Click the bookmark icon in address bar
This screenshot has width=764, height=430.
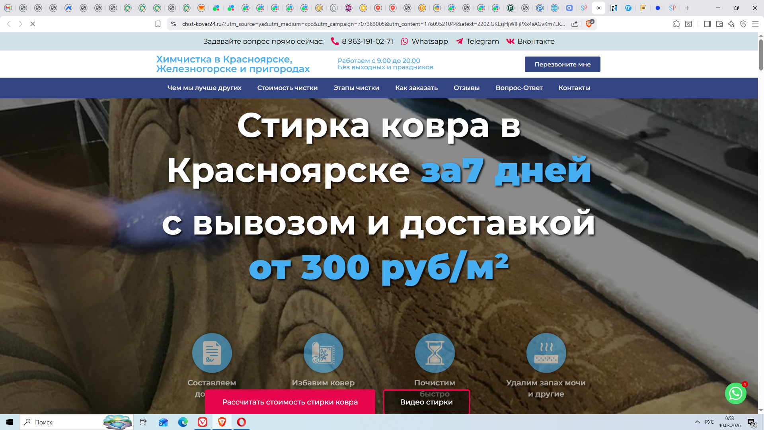(158, 24)
